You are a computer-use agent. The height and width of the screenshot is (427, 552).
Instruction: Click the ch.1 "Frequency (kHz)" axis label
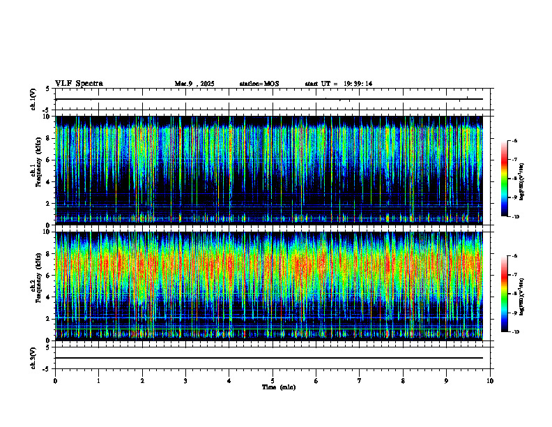(x=38, y=162)
